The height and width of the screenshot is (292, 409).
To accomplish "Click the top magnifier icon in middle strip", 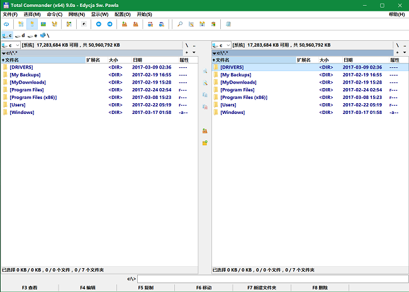I will (x=204, y=72).
